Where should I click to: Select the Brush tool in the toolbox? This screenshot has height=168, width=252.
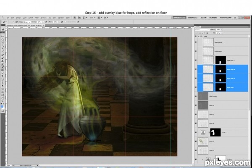(x=3, y=58)
